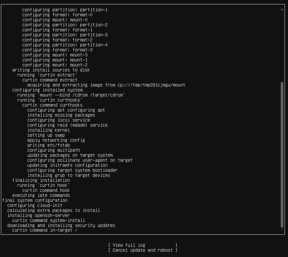Select the 'configuring cloud-init' log entry

click(x=35, y=205)
